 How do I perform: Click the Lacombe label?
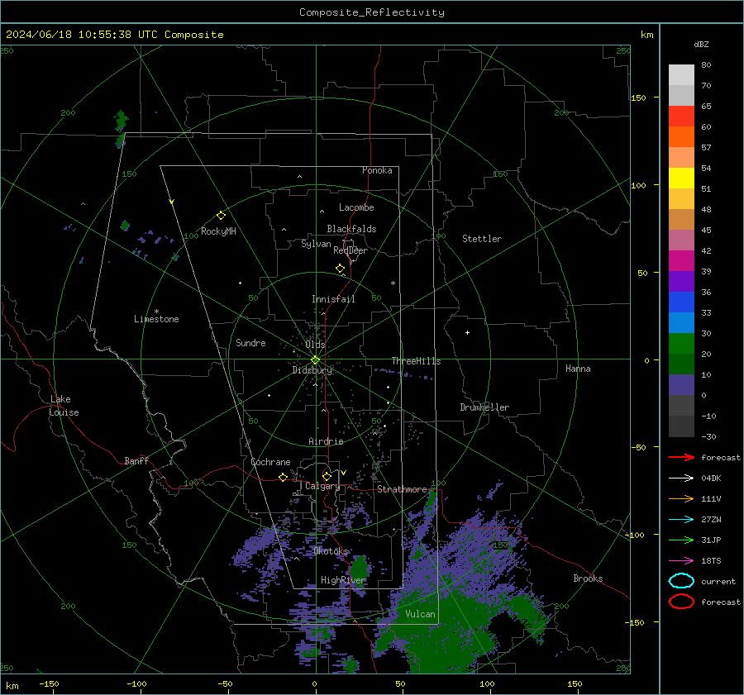tap(356, 207)
